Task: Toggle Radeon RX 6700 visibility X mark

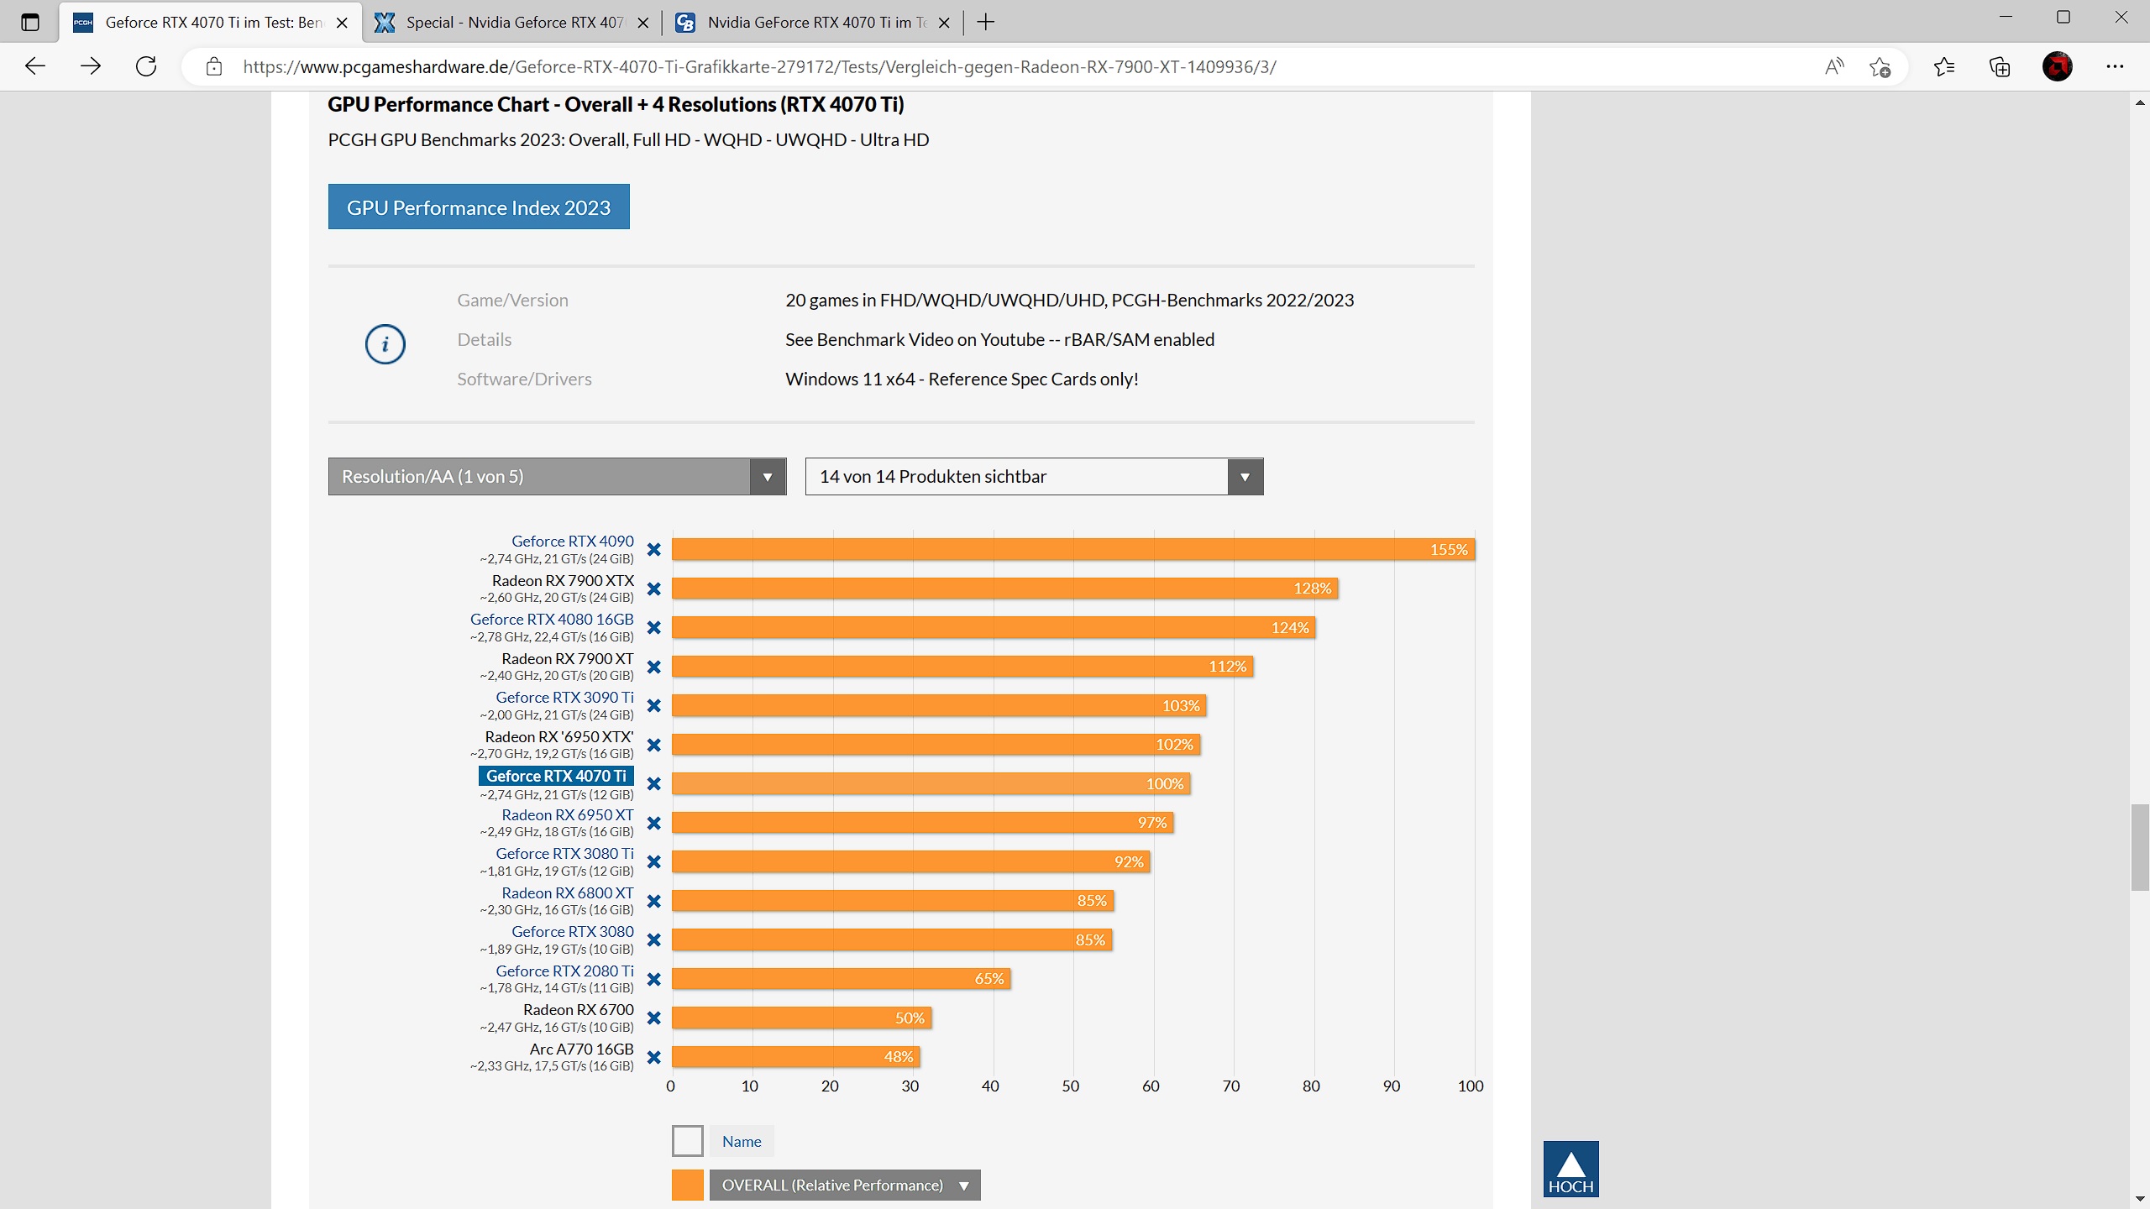Action: [654, 1018]
